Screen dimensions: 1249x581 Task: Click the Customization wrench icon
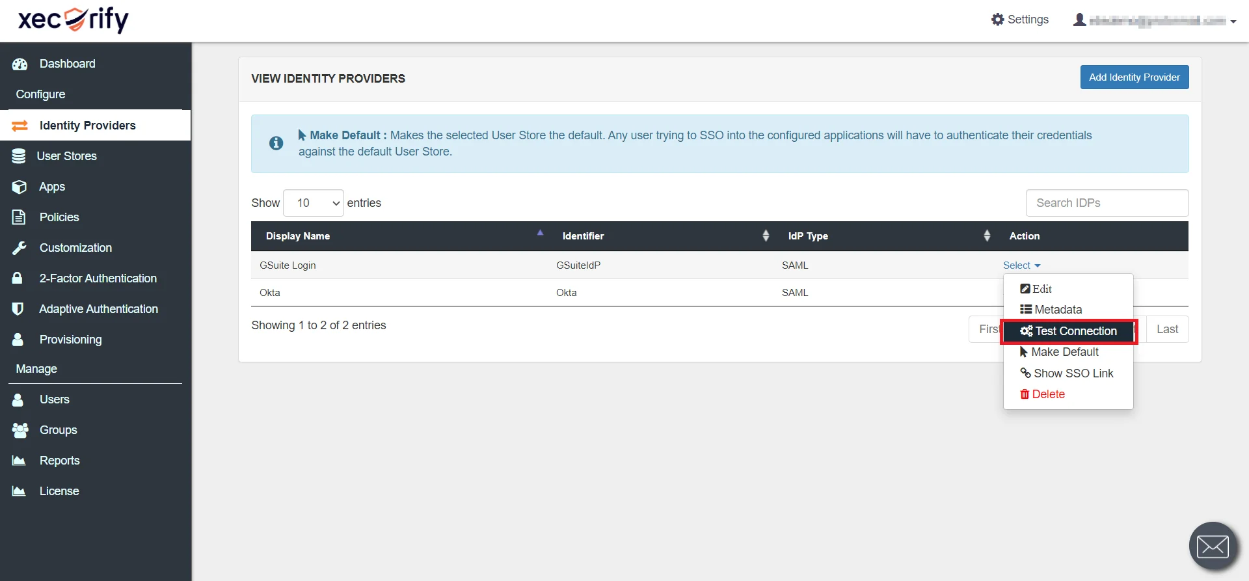click(x=19, y=248)
